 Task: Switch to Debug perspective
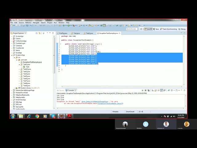[x=182, y=29]
